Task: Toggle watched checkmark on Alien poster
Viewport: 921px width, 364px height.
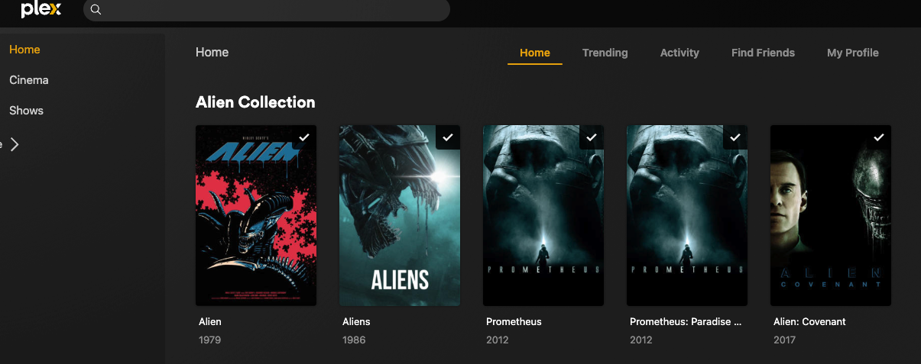Action: tap(304, 137)
